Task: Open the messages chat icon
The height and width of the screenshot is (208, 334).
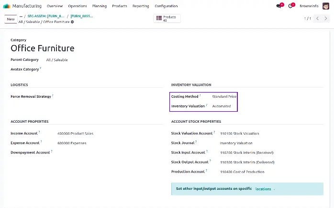Action: coord(278,6)
